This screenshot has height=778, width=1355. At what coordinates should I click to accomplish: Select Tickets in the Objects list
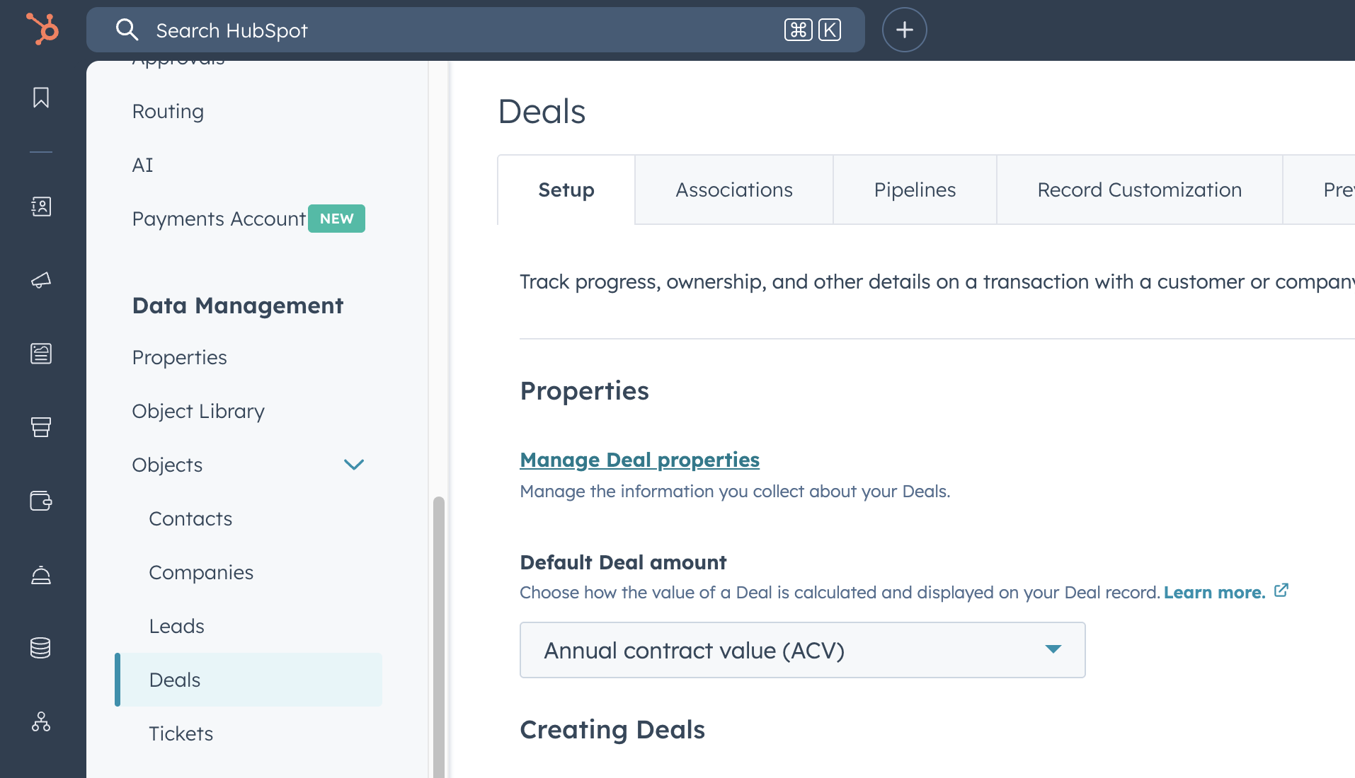(x=181, y=733)
